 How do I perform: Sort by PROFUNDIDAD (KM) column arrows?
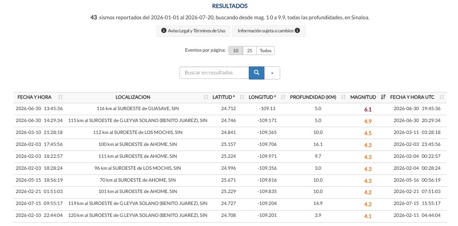tap(343, 97)
